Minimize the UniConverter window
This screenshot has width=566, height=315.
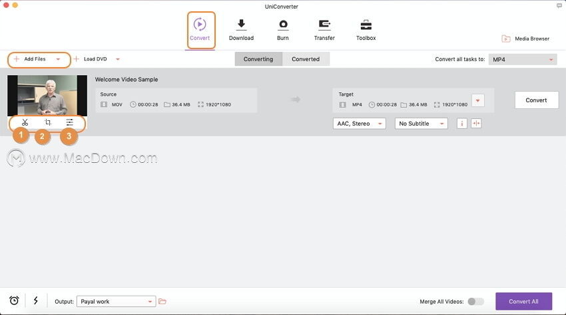pos(15,5)
